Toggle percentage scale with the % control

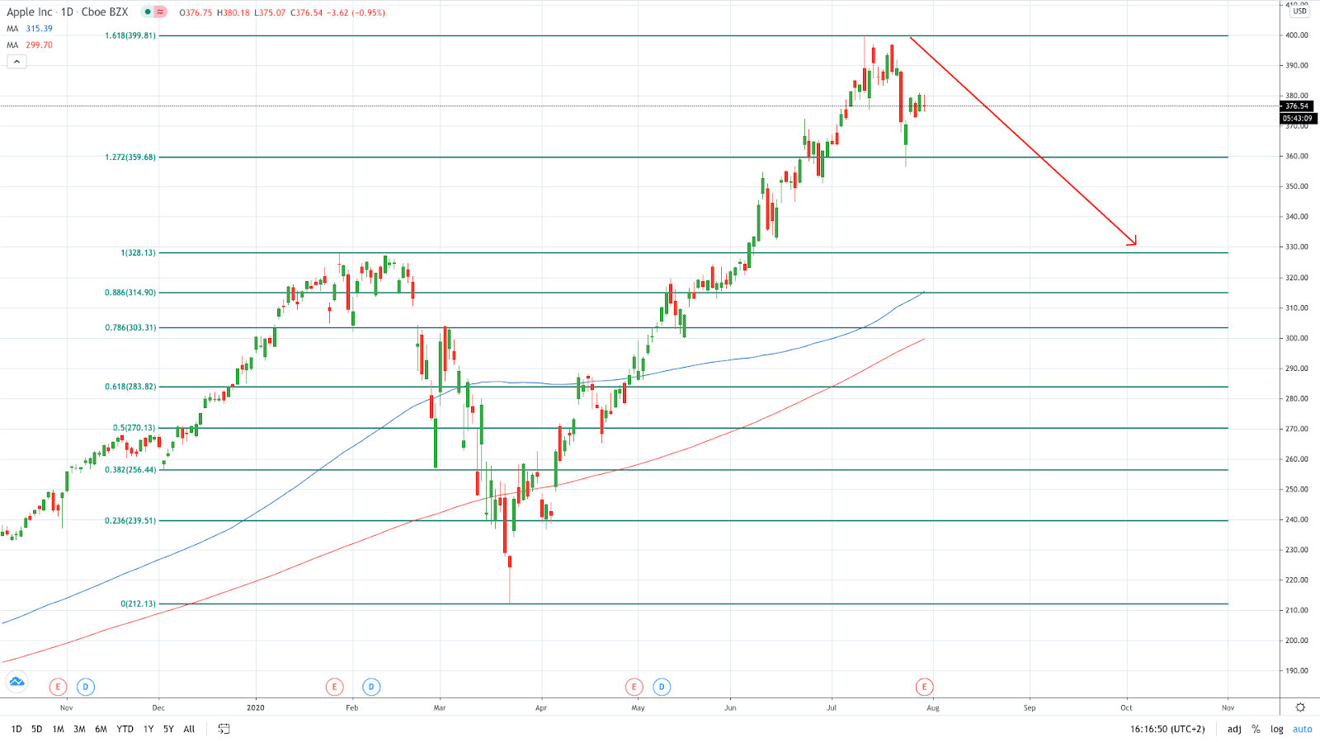[1255, 729]
